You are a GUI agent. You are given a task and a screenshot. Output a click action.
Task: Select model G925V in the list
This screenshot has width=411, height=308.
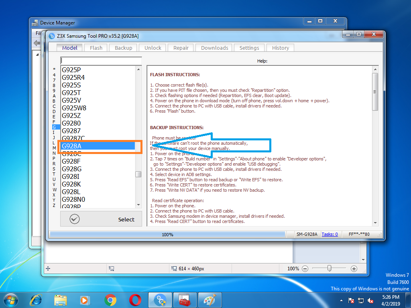point(98,100)
